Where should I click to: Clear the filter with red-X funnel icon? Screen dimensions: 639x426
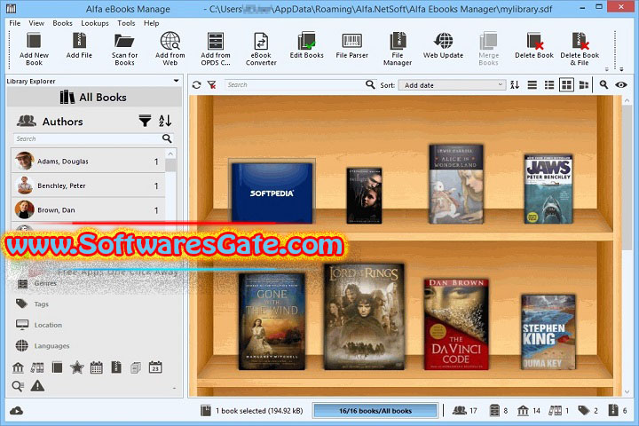pos(211,85)
